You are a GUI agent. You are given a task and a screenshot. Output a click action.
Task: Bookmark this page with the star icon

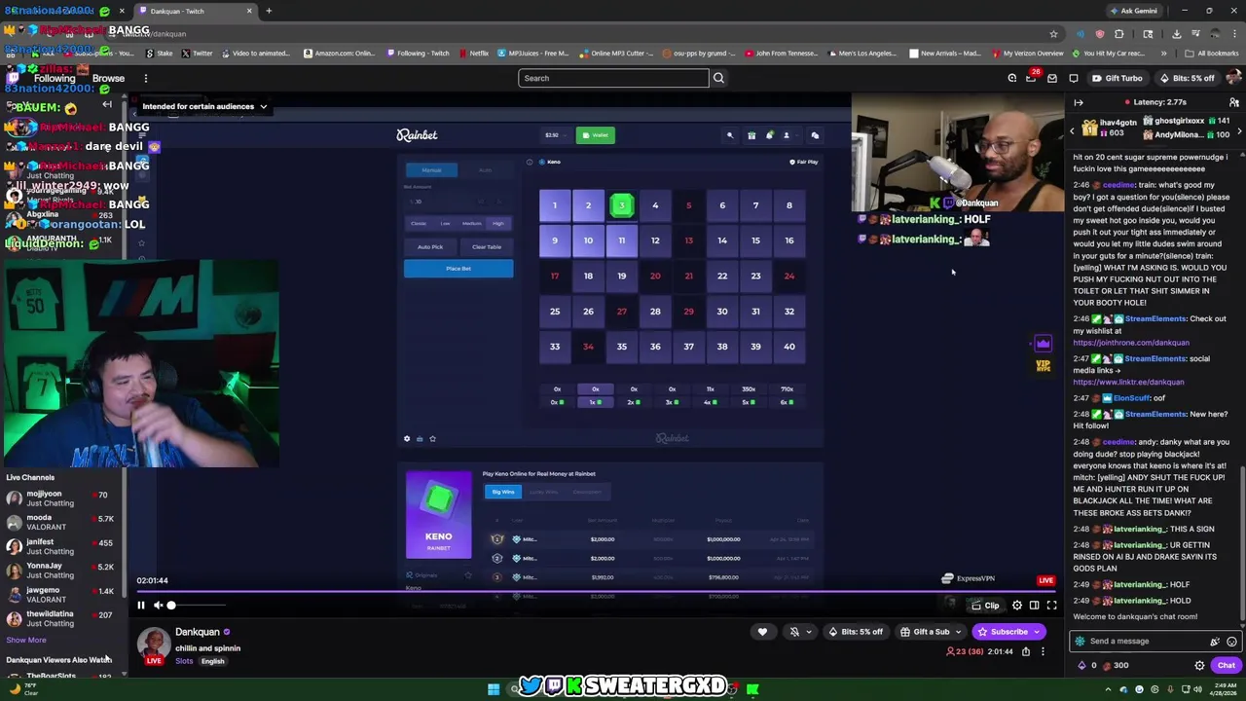click(x=1053, y=34)
